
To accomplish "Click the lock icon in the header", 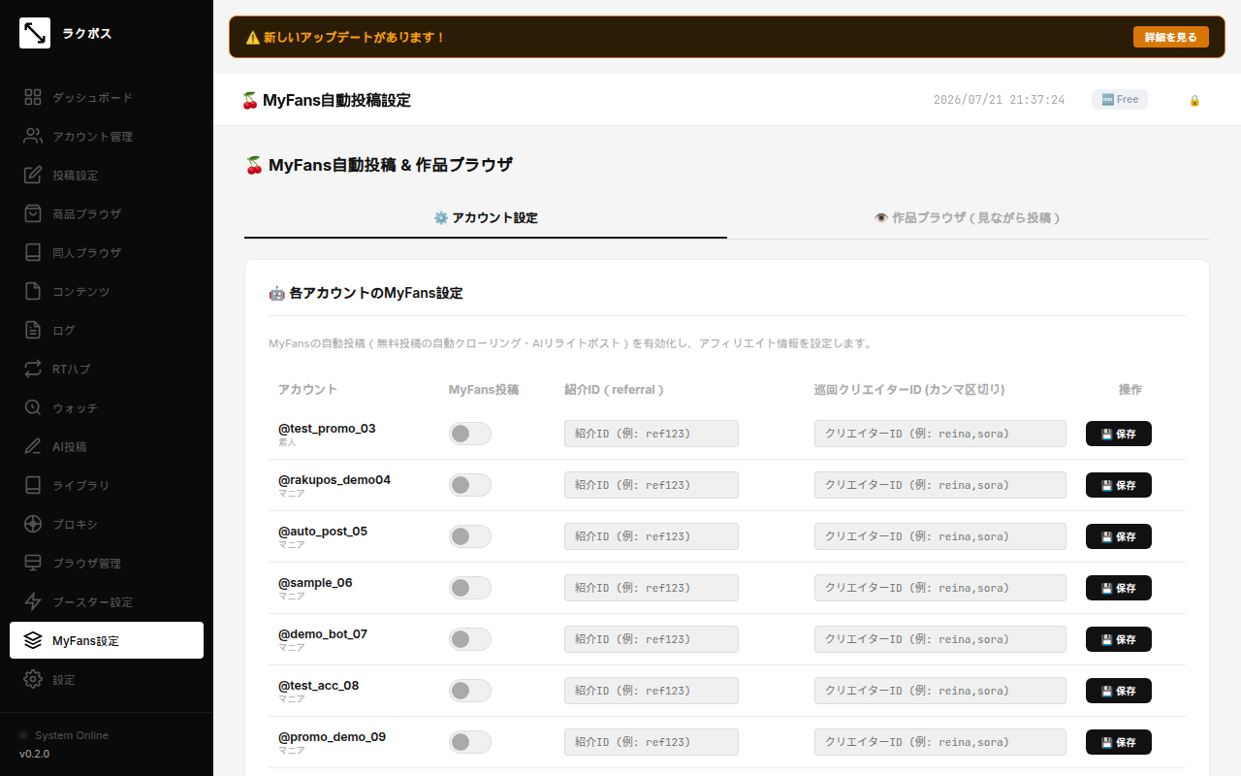I will pyautogui.click(x=1194, y=100).
